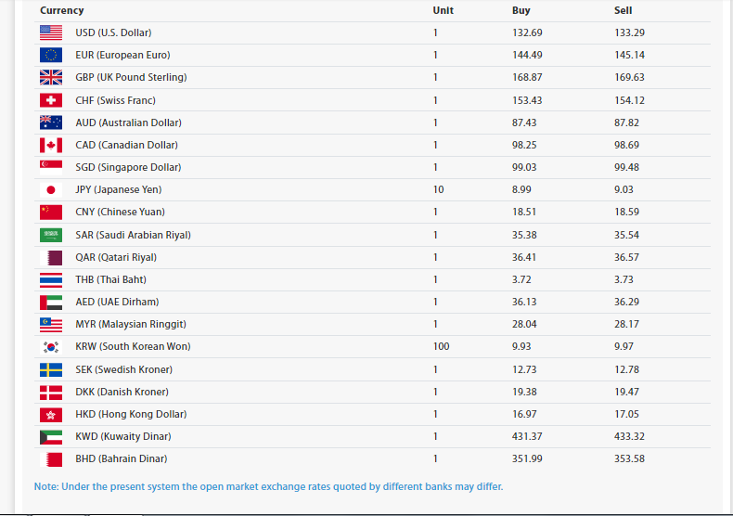Image resolution: width=733 pixels, height=516 pixels.
Task: Click the Swedish flag icon
Action: point(51,369)
